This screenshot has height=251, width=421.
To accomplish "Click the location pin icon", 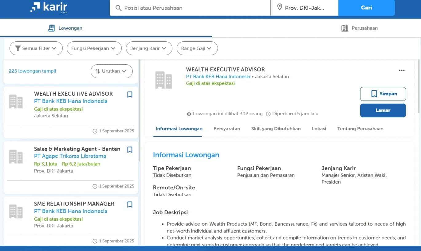I will tap(280, 8).
